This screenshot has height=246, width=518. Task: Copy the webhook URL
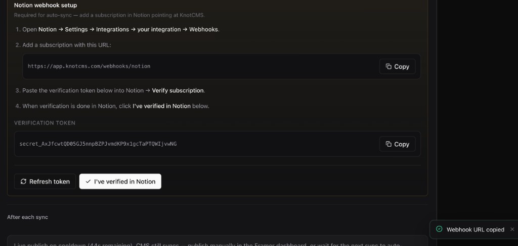click(x=397, y=67)
